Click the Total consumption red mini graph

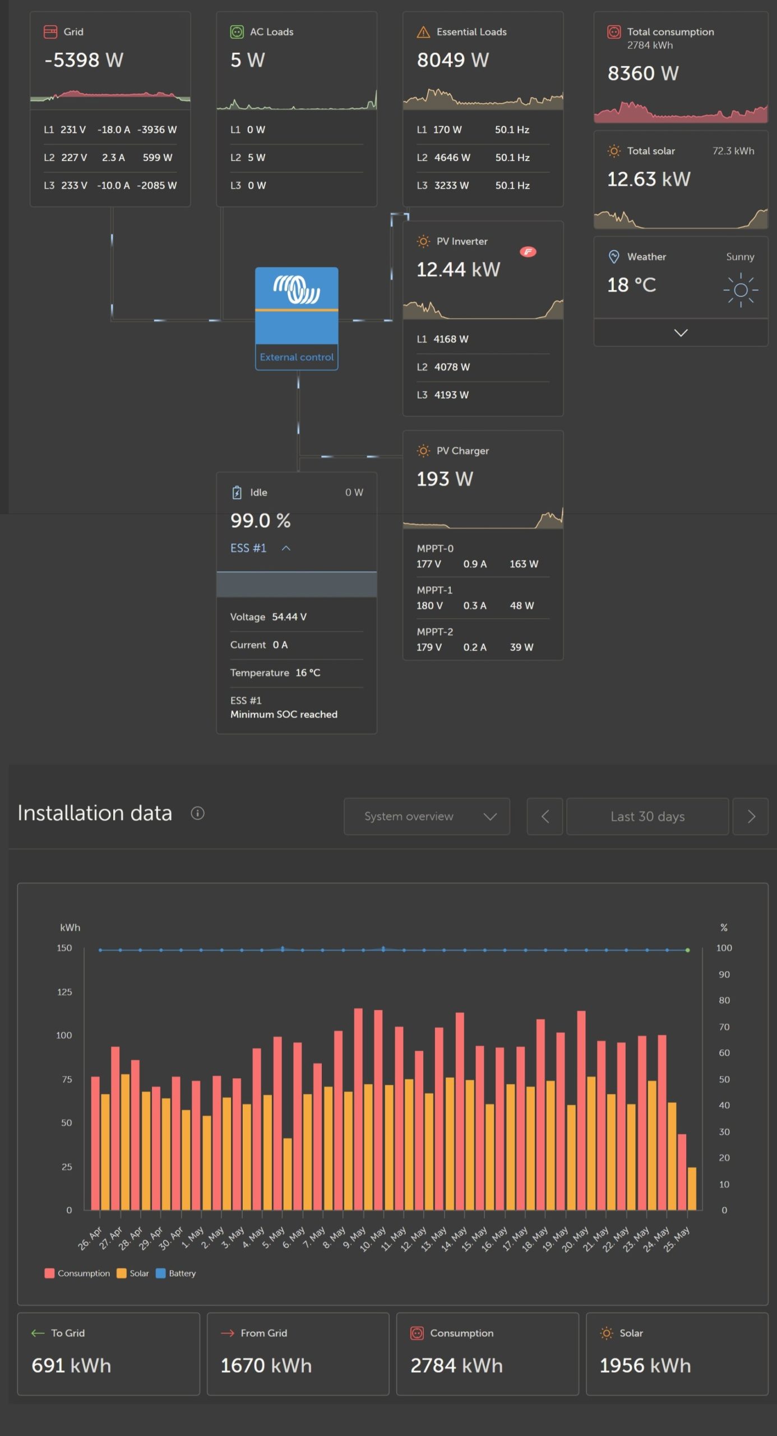coord(681,112)
